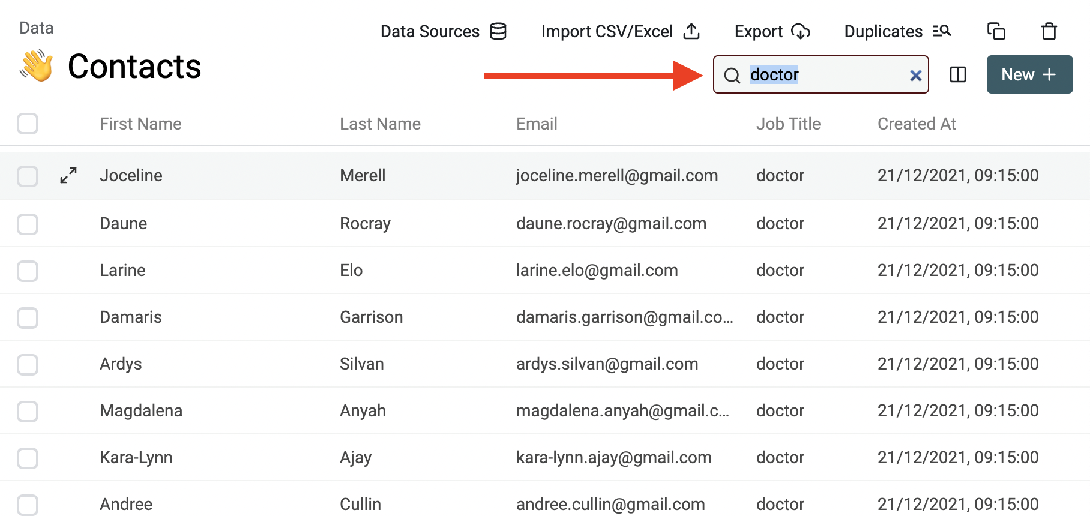Click the doctor job title in Ardys's row

pos(780,364)
